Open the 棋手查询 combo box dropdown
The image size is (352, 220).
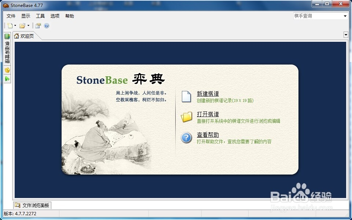click(x=345, y=16)
